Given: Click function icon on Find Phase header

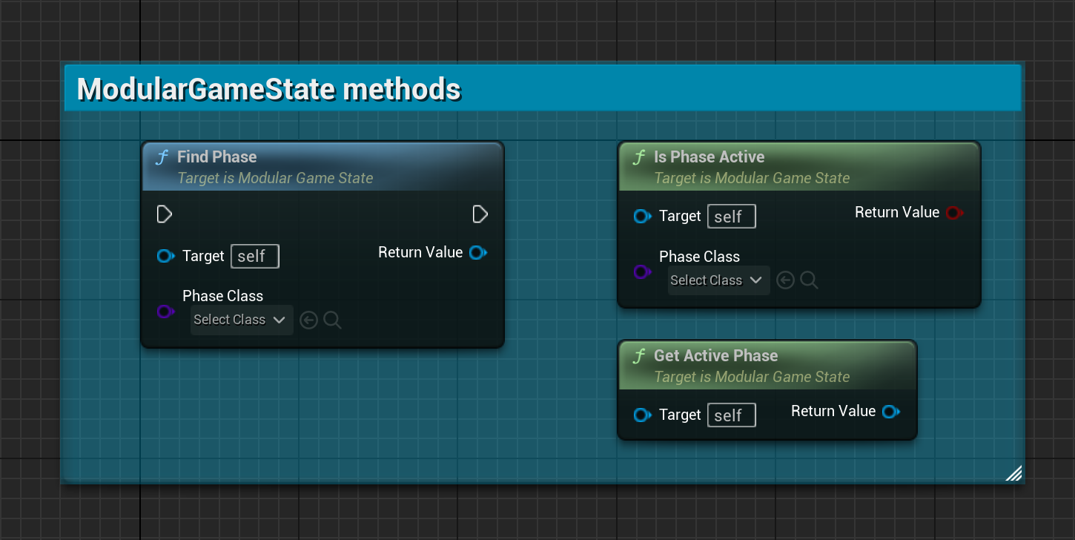Looking at the screenshot, I should click(x=162, y=157).
